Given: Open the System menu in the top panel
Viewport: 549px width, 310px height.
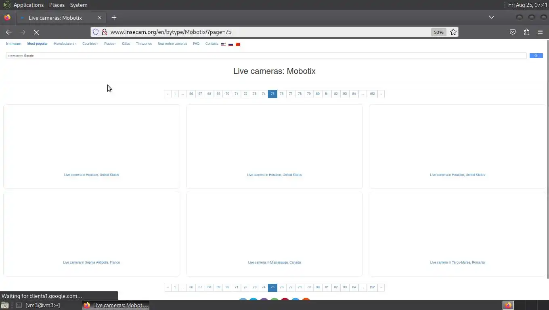Looking at the screenshot, I should [79, 5].
